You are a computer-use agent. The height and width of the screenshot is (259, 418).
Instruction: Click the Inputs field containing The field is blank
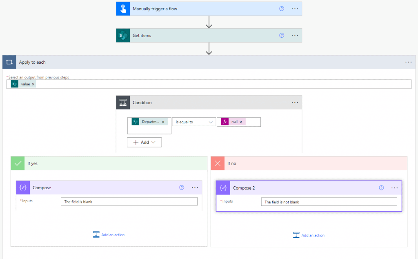pyautogui.click(x=129, y=201)
